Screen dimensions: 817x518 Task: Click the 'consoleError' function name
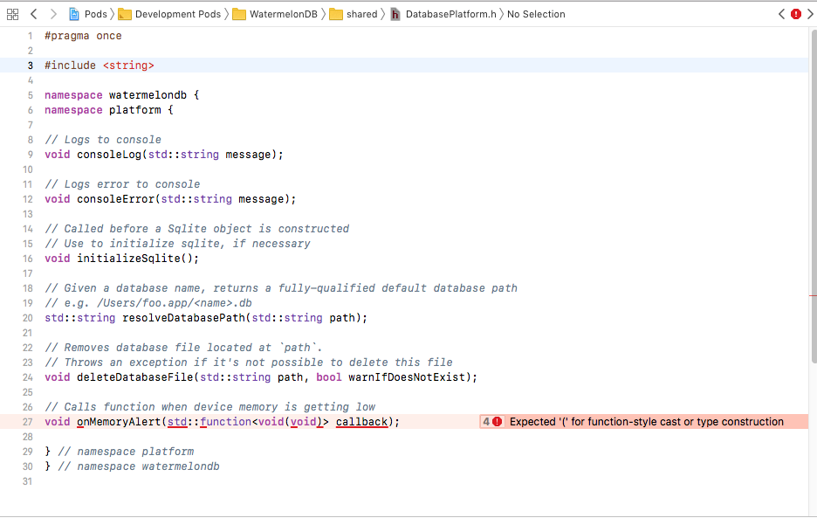pyautogui.click(x=116, y=199)
